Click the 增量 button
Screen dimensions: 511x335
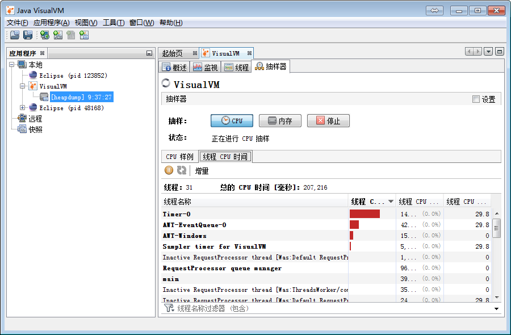click(x=202, y=171)
